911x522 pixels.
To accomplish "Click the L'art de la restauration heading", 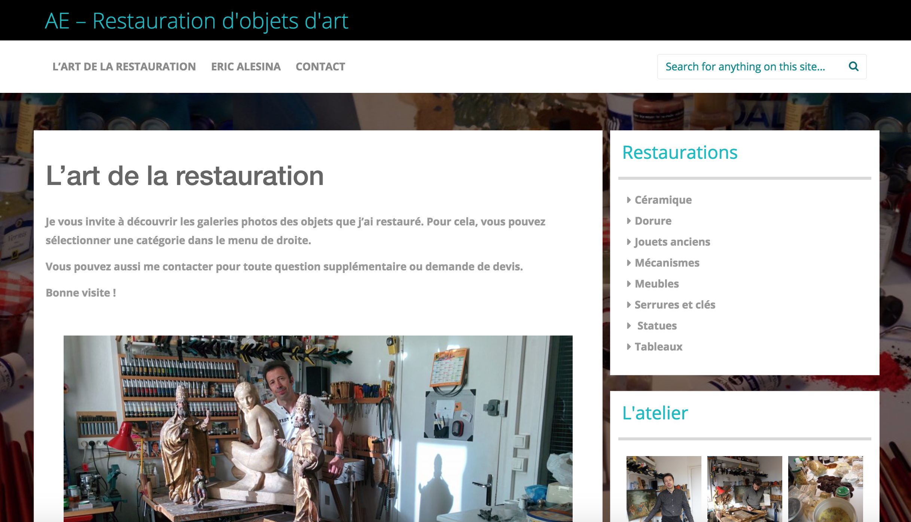I will (x=185, y=176).
